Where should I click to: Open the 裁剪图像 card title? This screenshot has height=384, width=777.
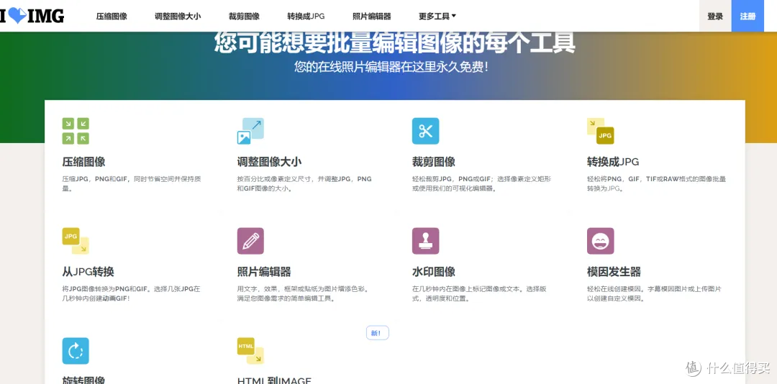pyautogui.click(x=434, y=162)
